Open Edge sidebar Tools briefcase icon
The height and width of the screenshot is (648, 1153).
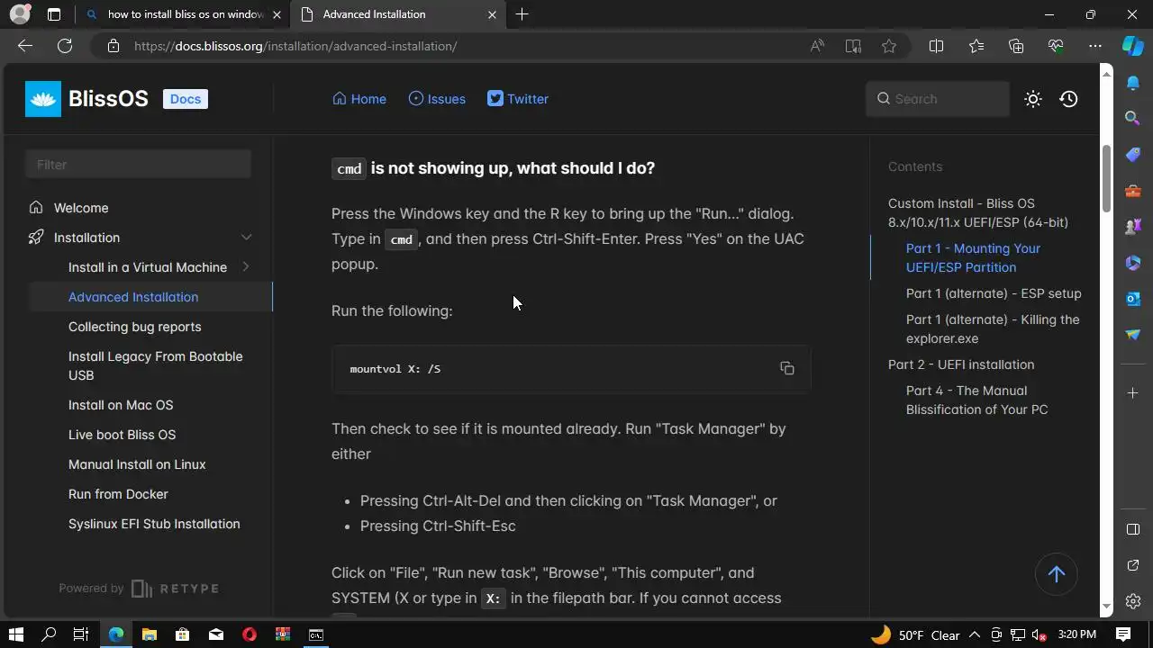[1133, 191]
